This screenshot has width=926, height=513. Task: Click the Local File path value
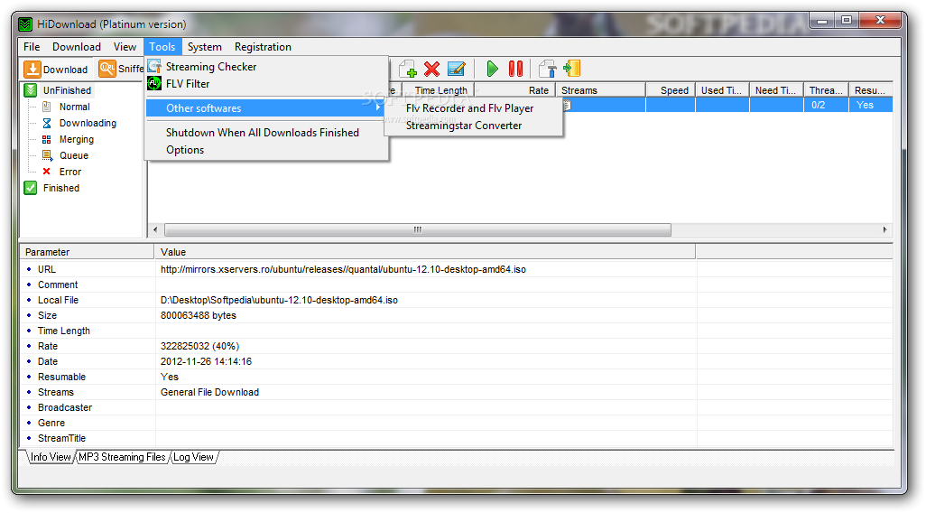point(280,300)
